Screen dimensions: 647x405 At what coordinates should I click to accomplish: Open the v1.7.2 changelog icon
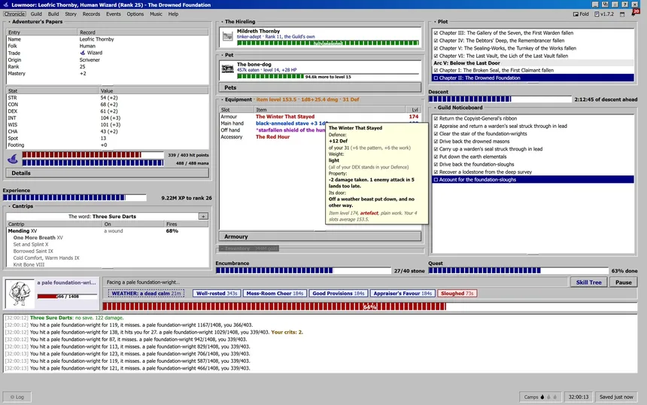click(x=597, y=14)
